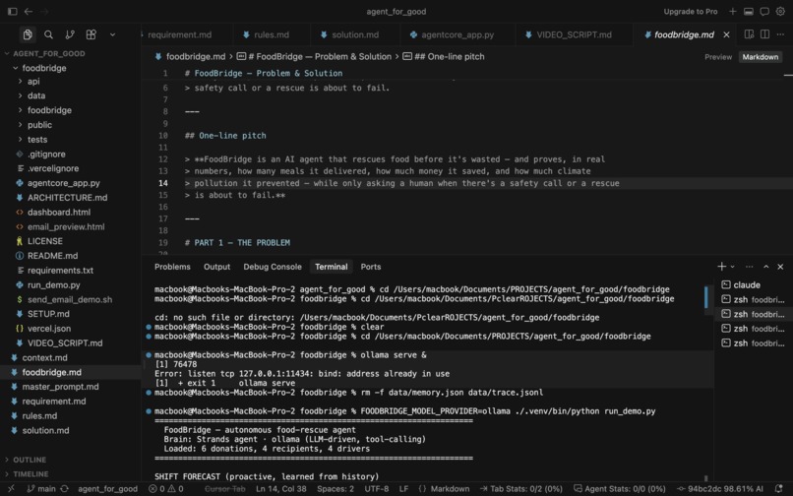The height and width of the screenshot is (496, 793).
Task: Expand the api folder
Action: [x=33, y=81]
